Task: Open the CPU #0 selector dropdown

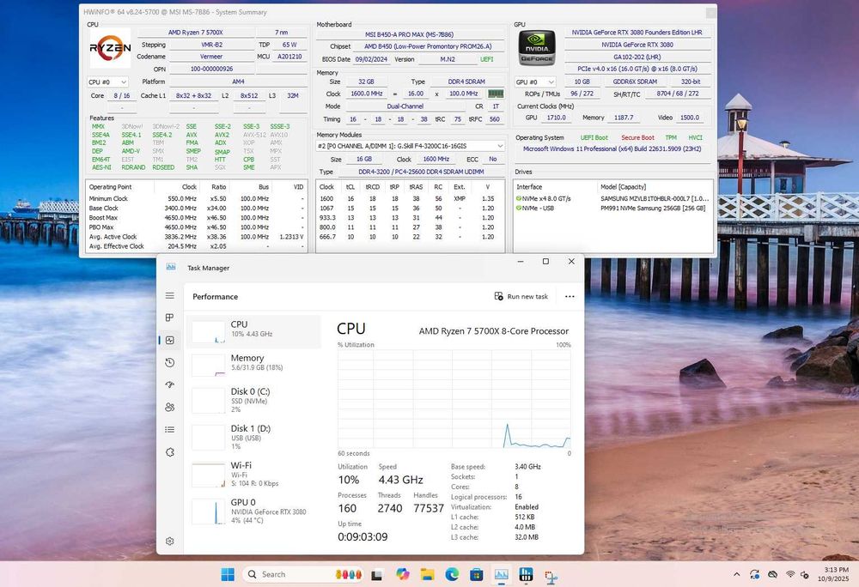Action: [x=108, y=82]
